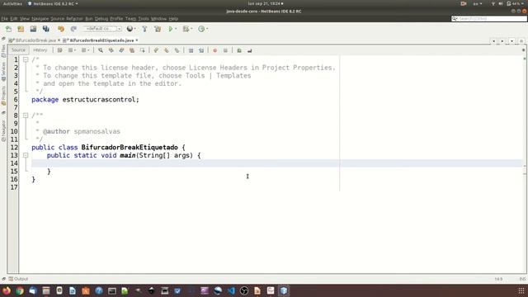Open the Refactor menu
This screenshot has height=297, width=528.
pyautogui.click(x=74, y=19)
